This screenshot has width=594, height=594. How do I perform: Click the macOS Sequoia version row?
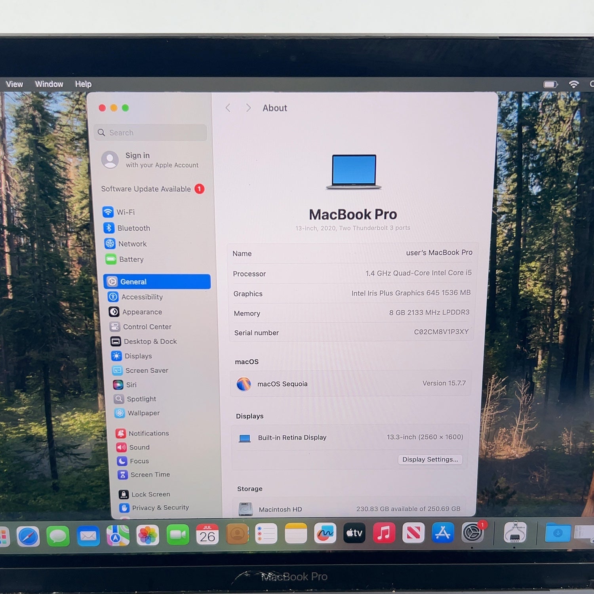[x=351, y=383]
